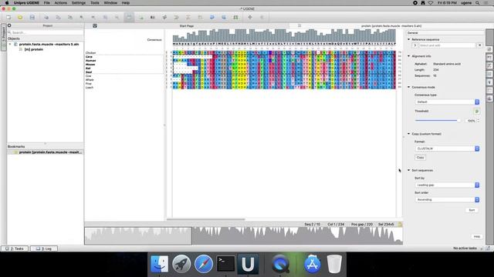This screenshot has height=277, width=494.
Task: Click the highlighted toolbar button
Action: (129, 17)
